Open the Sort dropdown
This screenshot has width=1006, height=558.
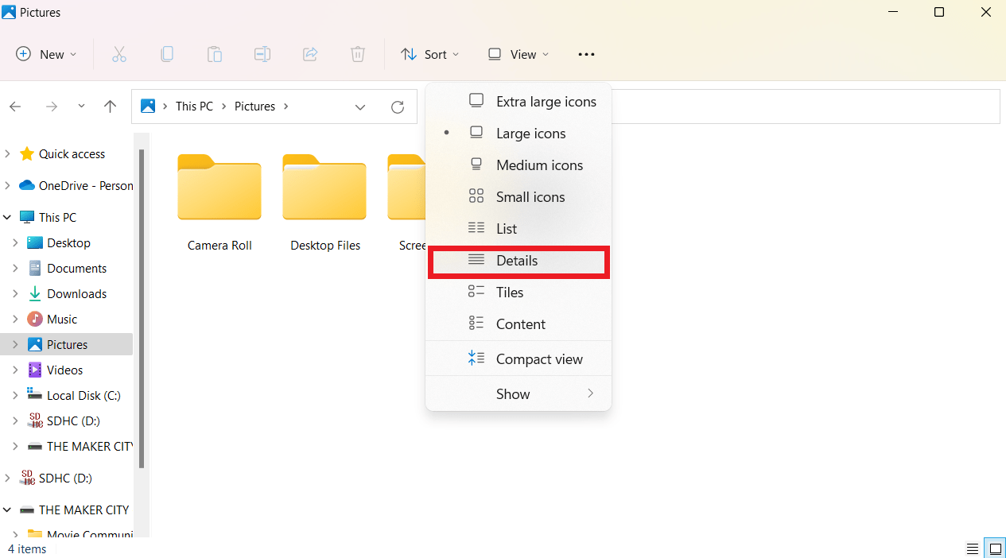[430, 54]
